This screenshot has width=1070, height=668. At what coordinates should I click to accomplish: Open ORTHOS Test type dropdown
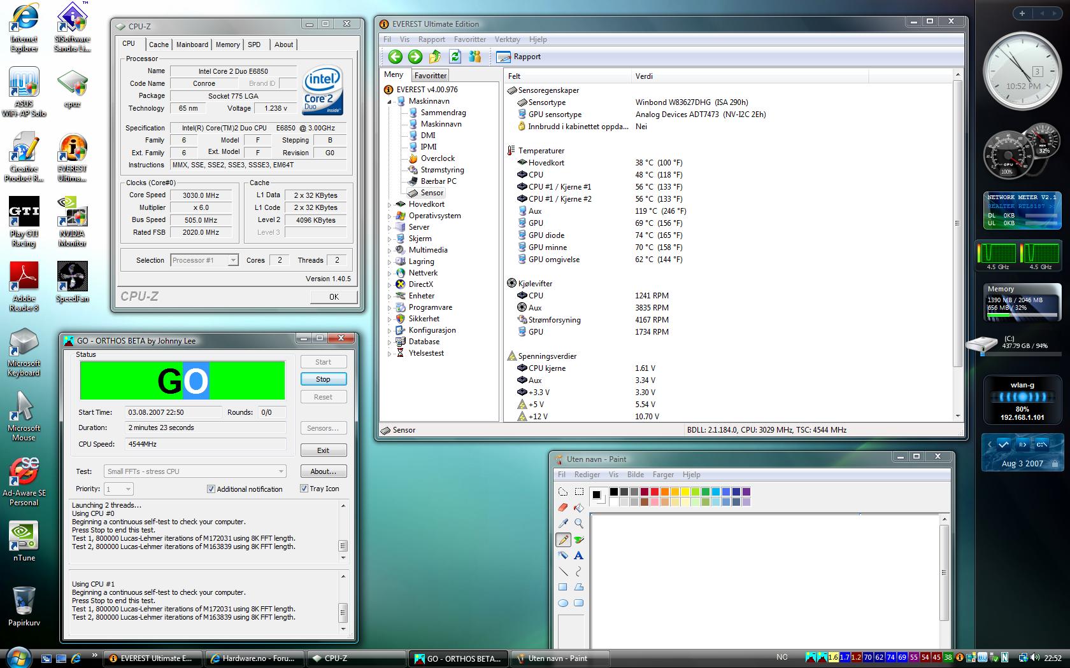[194, 471]
